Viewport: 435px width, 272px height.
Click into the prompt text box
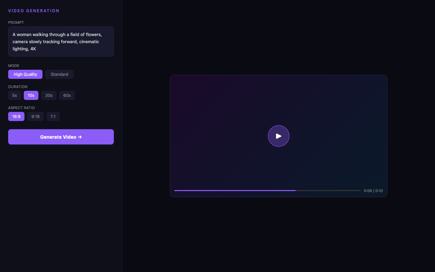[61, 41]
